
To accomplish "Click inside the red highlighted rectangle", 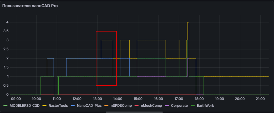I will [106, 66].
